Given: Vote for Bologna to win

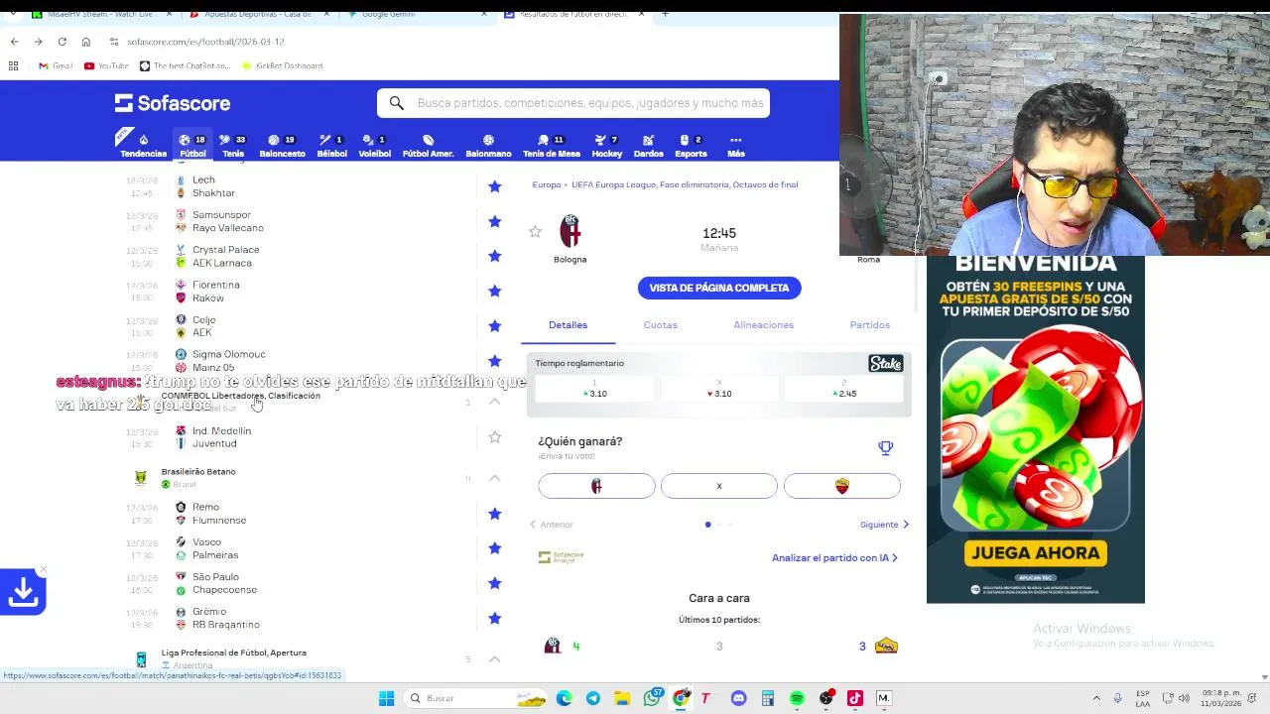Looking at the screenshot, I should click(596, 486).
